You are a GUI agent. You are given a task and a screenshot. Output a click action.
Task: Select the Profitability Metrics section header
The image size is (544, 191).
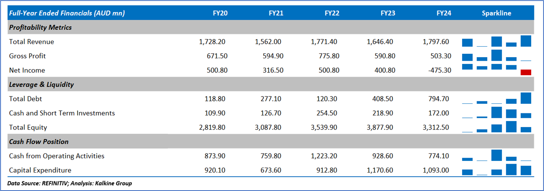click(41, 27)
